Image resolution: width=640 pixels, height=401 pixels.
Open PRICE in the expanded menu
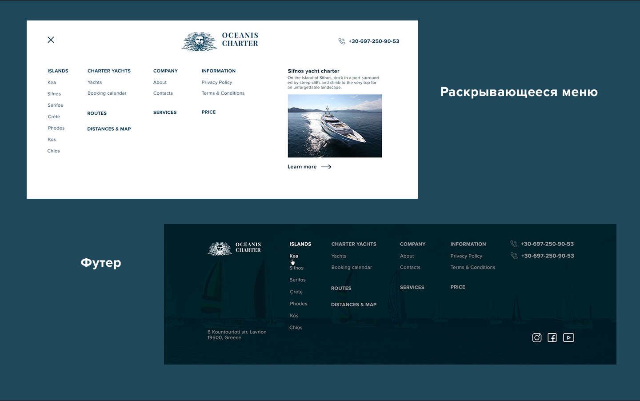(x=208, y=112)
